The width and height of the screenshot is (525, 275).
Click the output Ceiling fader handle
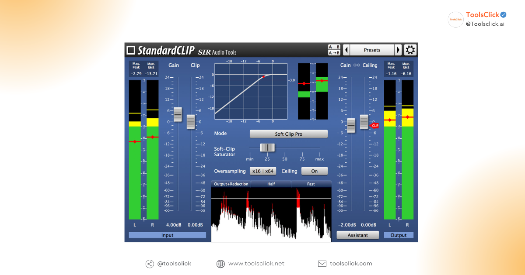click(364, 122)
